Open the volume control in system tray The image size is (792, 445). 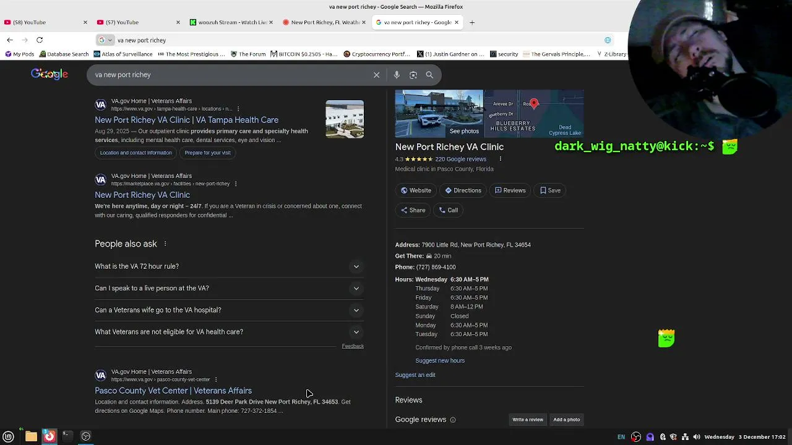coord(697,437)
